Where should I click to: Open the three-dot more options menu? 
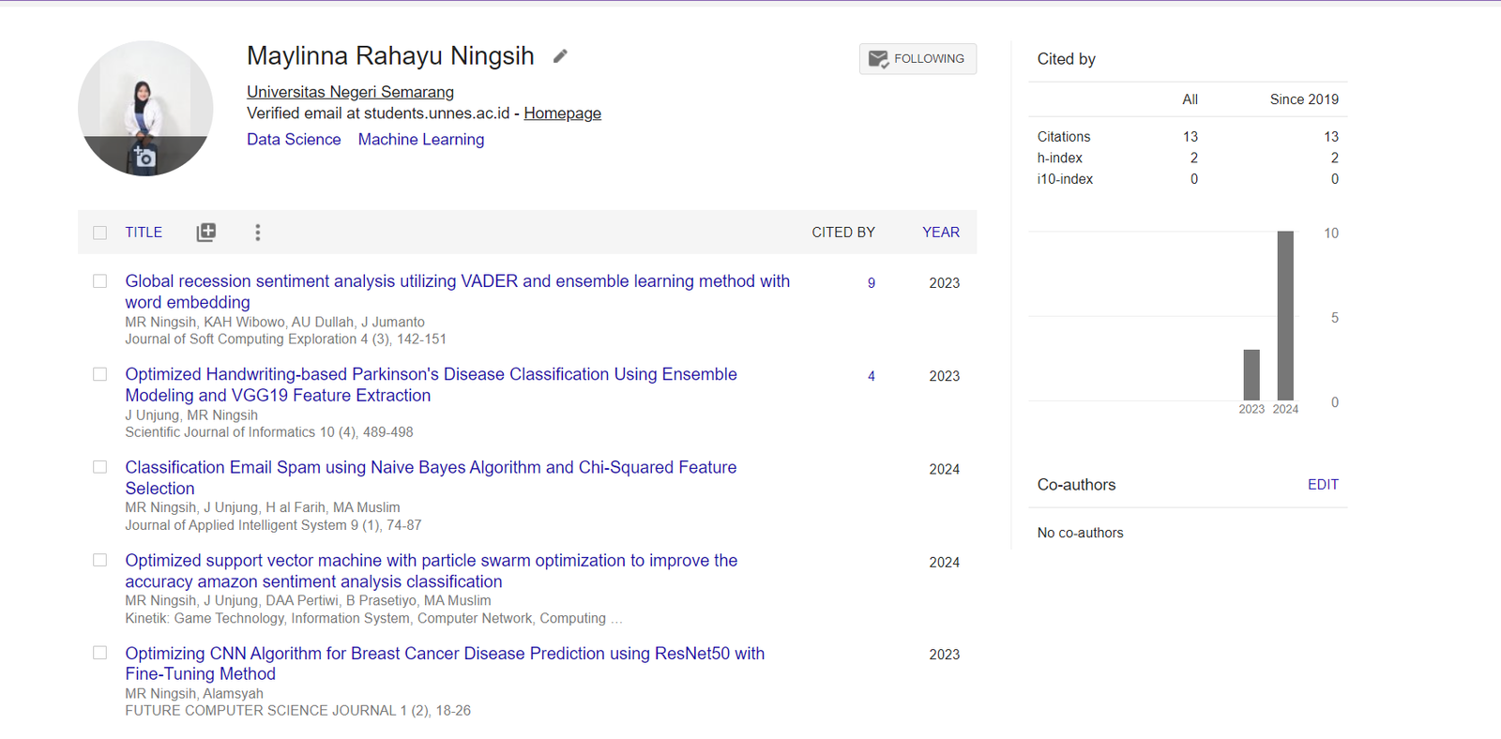point(258,233)
